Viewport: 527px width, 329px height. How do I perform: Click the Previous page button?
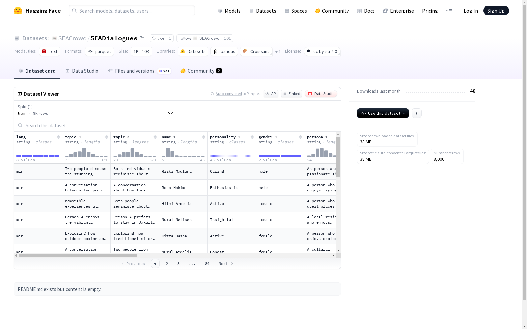coord(133,264)
